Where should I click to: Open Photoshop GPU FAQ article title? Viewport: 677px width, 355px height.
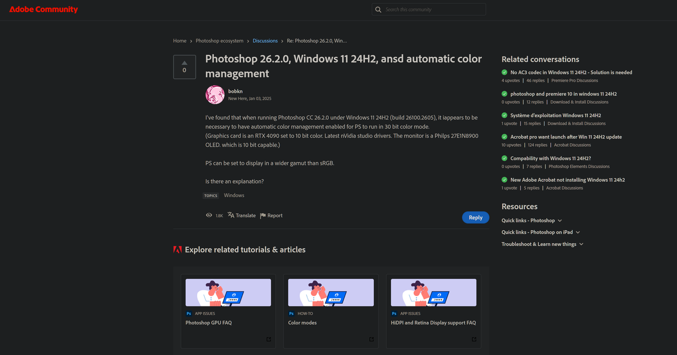208,323
